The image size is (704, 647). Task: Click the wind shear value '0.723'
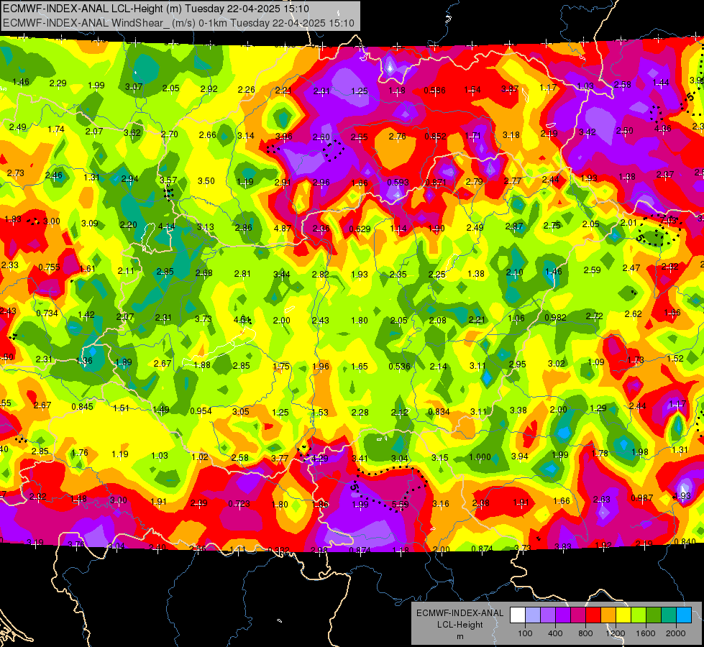click(x=239, y=504)
